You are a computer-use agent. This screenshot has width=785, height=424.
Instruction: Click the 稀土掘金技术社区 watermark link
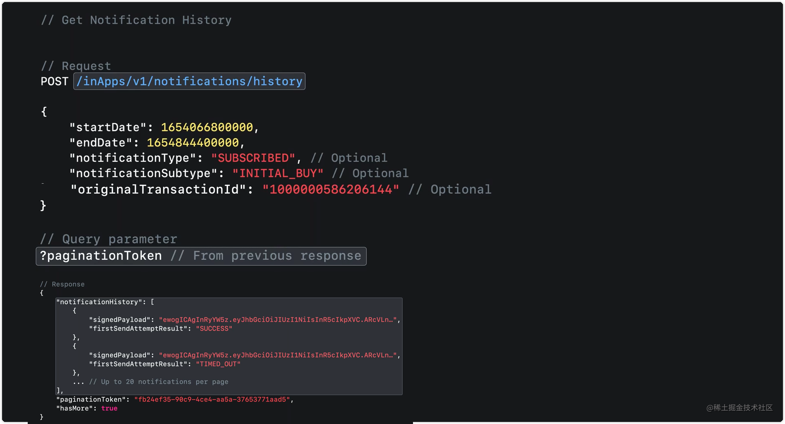739,408
